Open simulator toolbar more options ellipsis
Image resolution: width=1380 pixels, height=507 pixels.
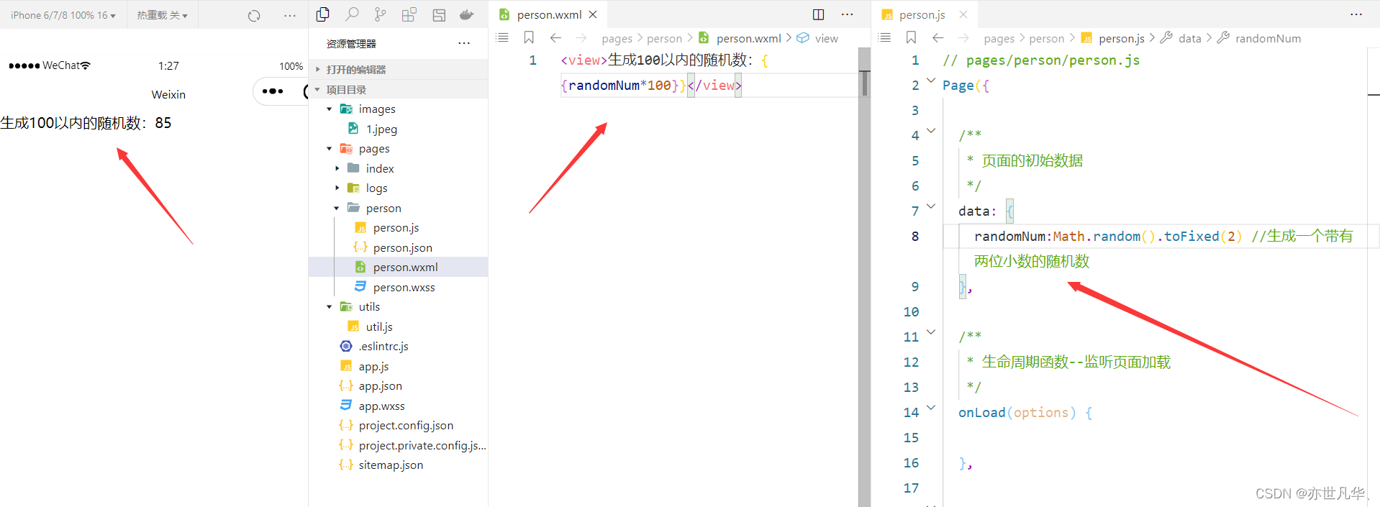pyautogui.click(x=290, y=15)
